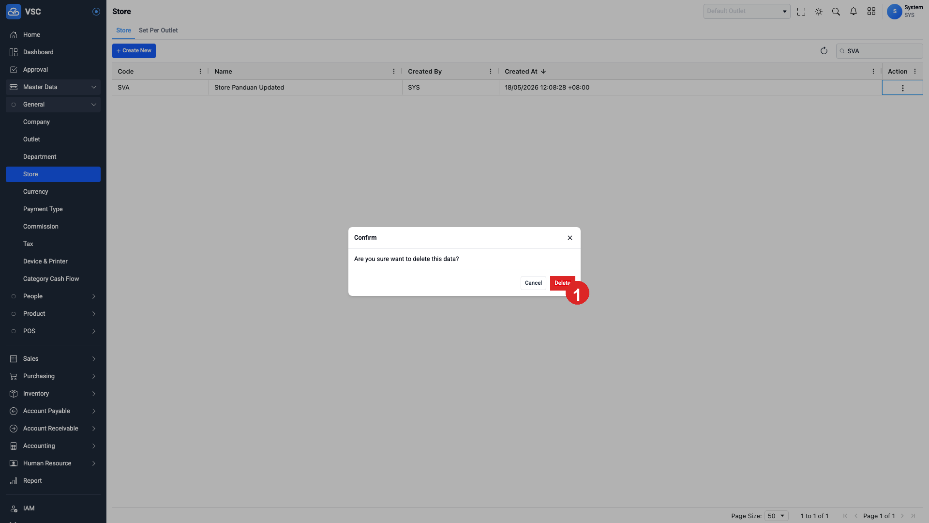Open the apps grid icon

click(x=871, y=12)
